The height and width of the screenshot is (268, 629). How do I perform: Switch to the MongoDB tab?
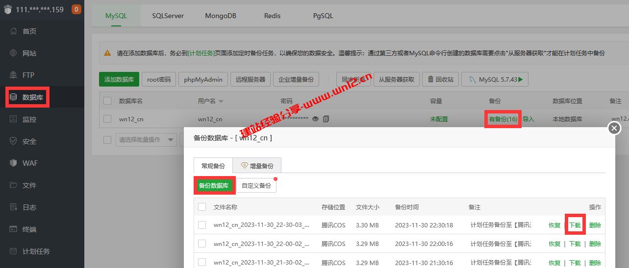coord(221,16)
